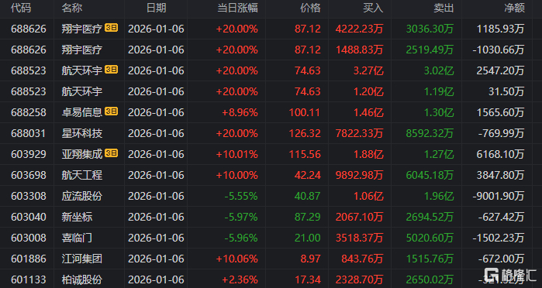
Task: Click price 100.11 of 卓易信息
Action: point(306,112)
